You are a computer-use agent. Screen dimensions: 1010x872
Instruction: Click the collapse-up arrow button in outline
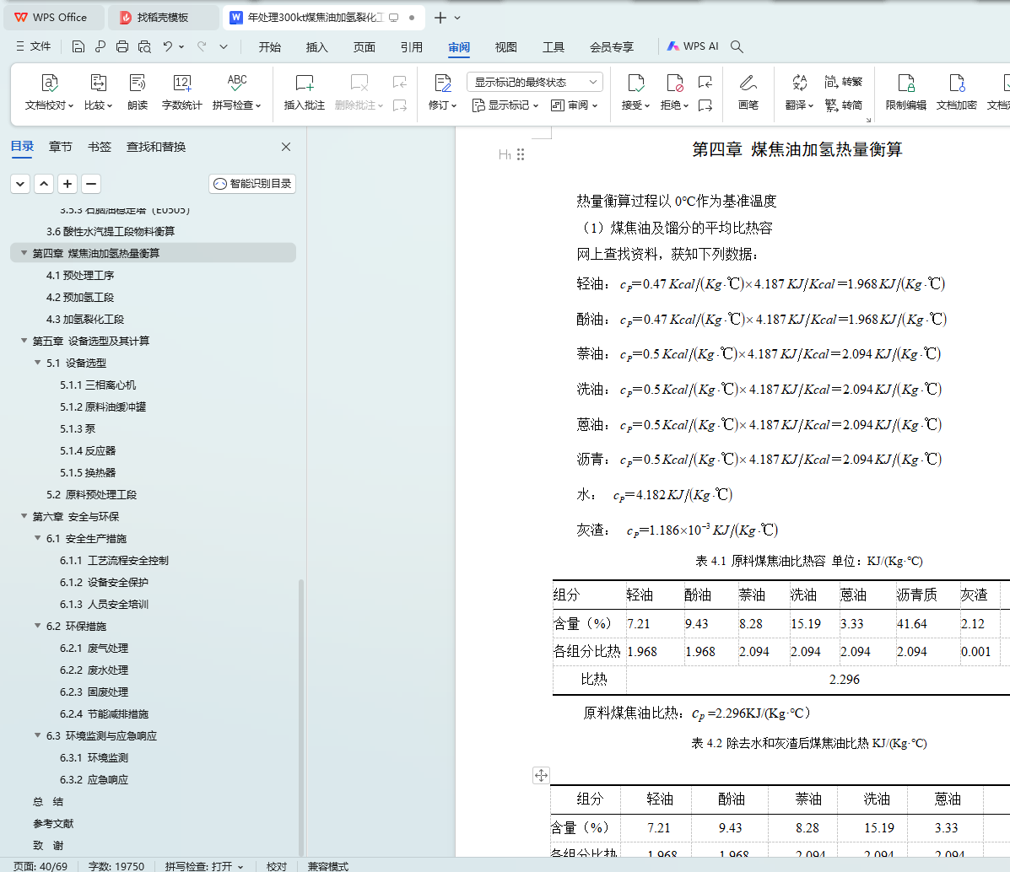coord(44,184)
